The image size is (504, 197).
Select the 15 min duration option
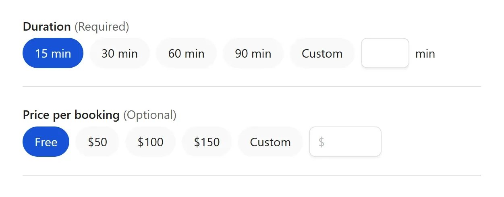click(53, 53)
